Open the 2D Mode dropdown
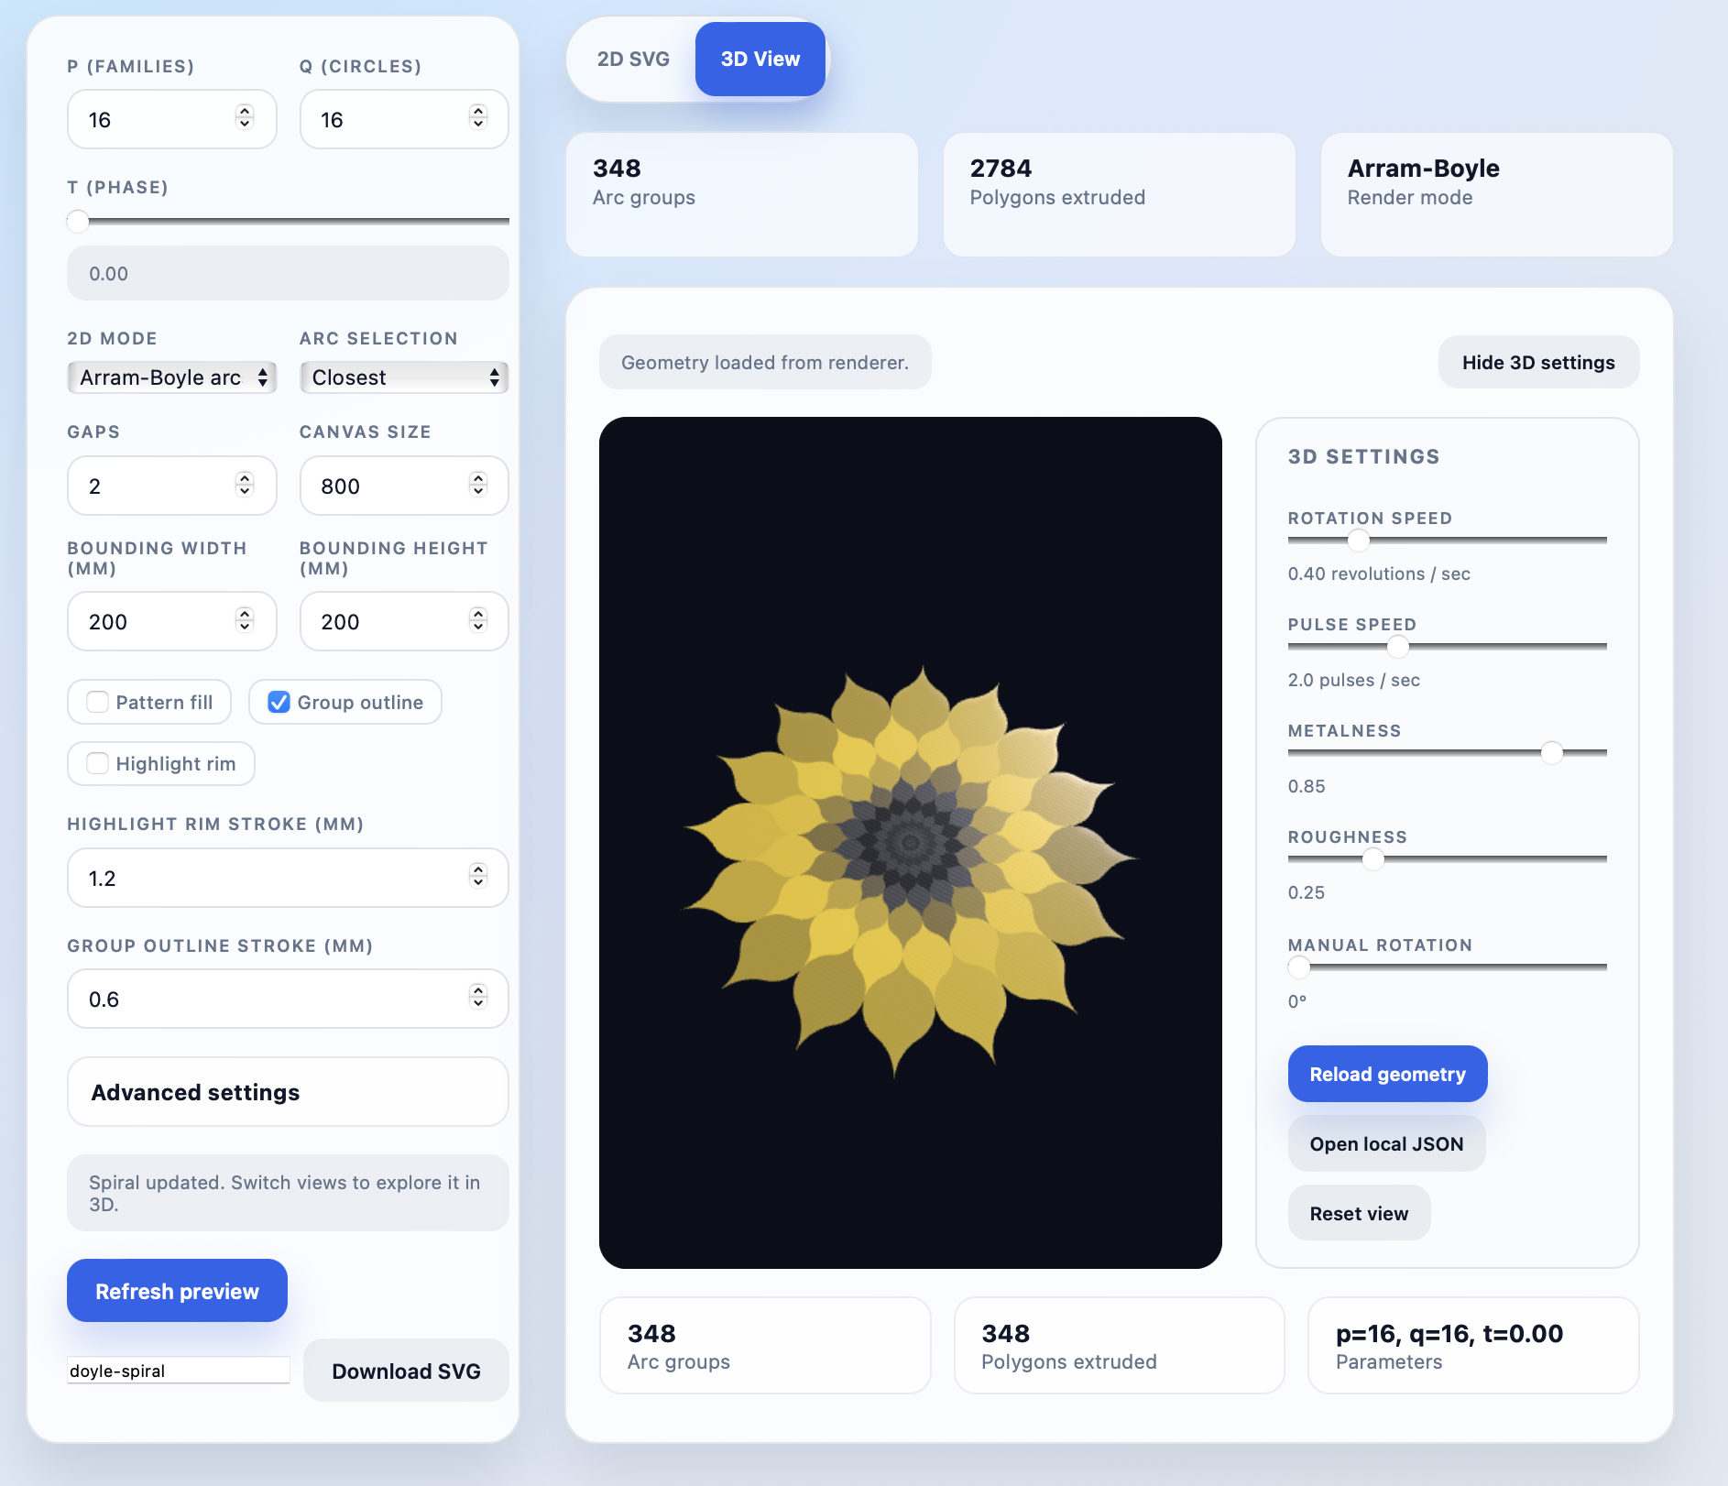Viewport: 1728px width, 1486px height. click(x=171, y=377)
